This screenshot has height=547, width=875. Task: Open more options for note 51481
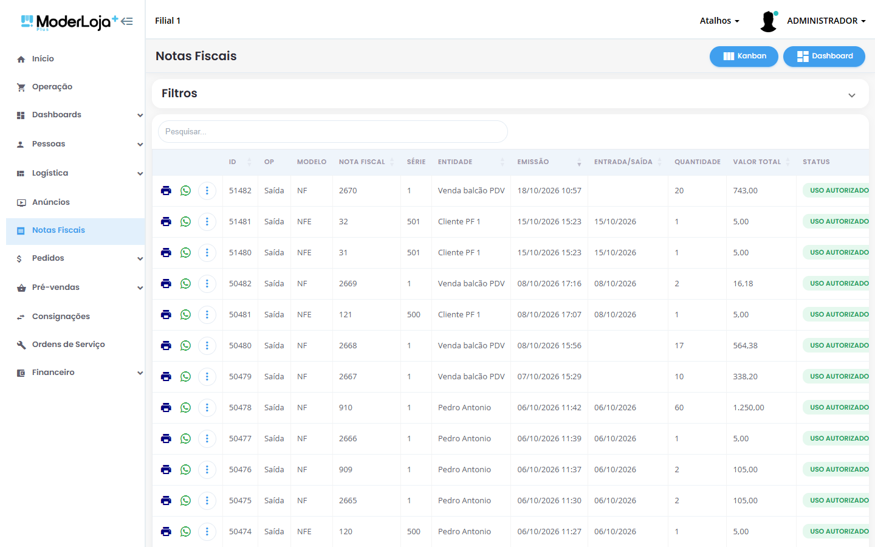coord(207,222)
